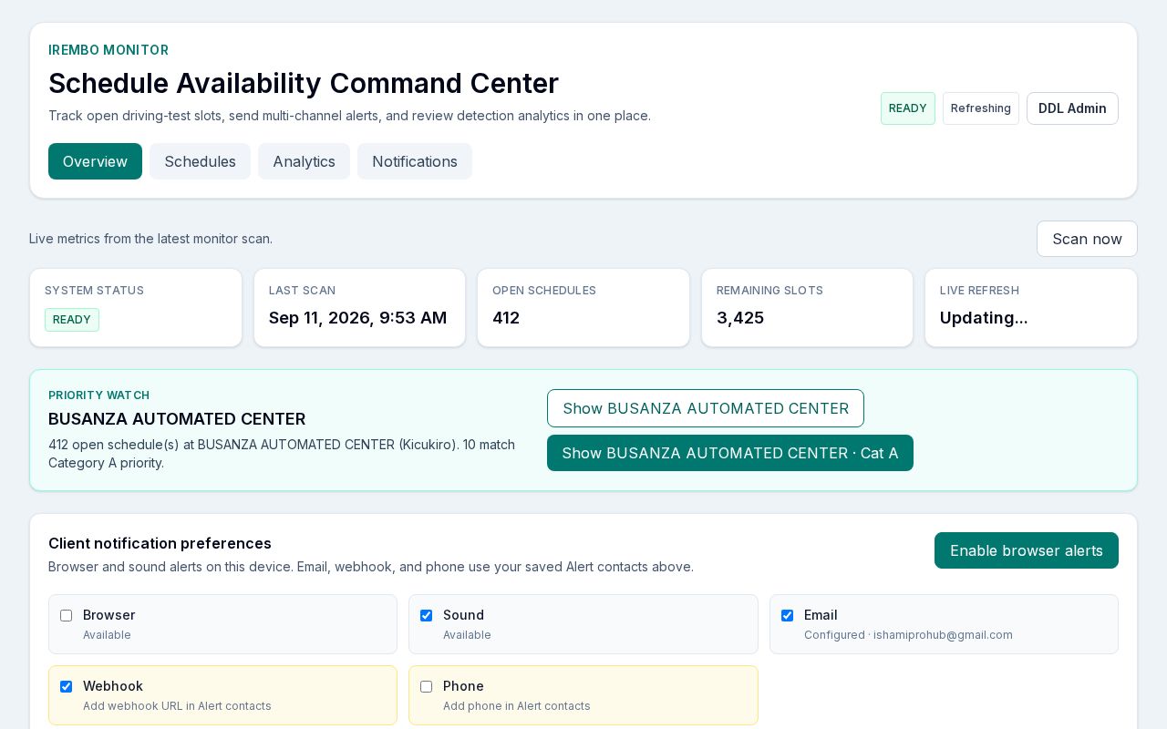The width and height of the screenshot is (1167, 729).
Task: Click the IREMBO MONITOR label
Action: point(108,50)
